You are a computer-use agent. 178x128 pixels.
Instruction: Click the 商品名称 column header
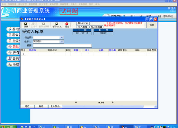(52, 50)
